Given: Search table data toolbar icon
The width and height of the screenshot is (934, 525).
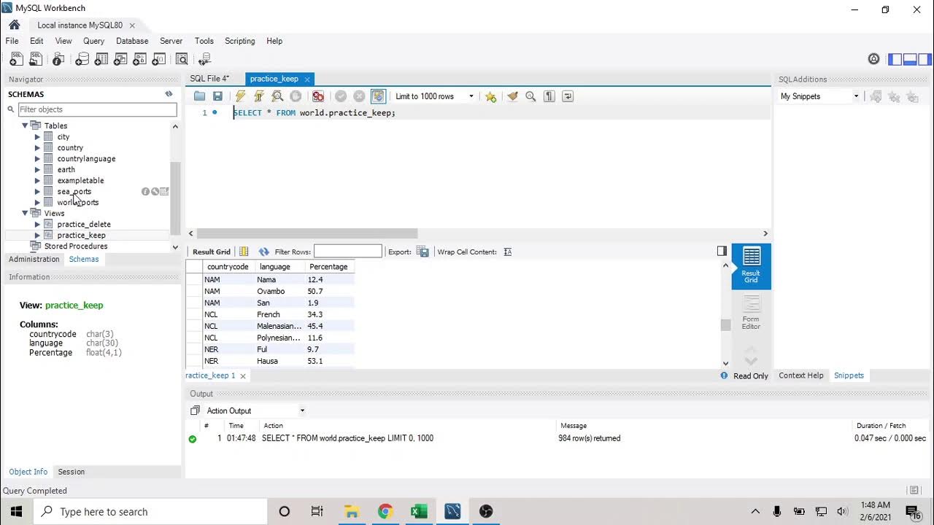Looking at the screenshot, I should (182, 60).
